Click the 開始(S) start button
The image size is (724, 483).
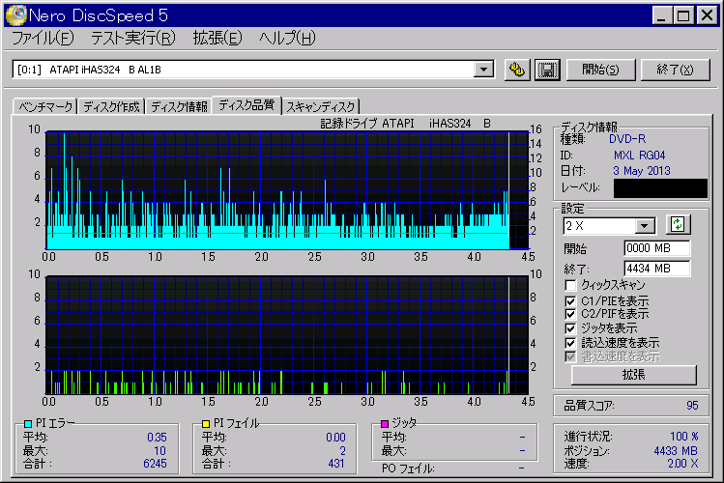tap(600, 70)
